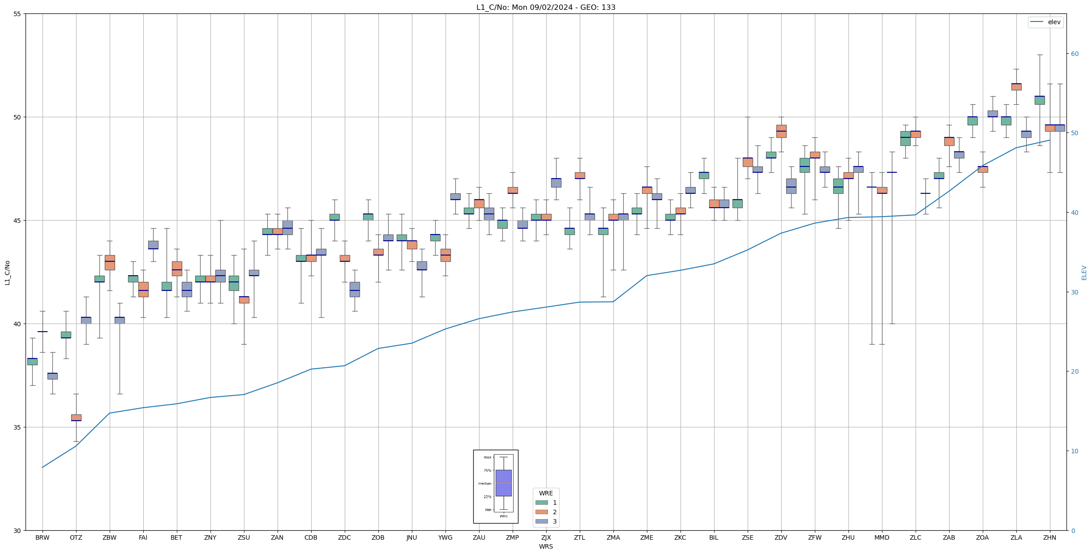Click the ZAU x-axis tick label
Viewport: 1092px width, 554px height.
[x=479, y=537]
